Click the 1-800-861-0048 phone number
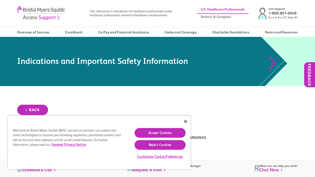 coord(282,13)
